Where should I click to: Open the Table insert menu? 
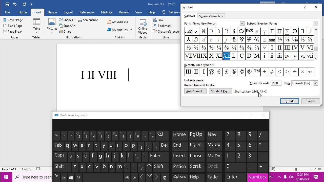[x=37, y=26]
